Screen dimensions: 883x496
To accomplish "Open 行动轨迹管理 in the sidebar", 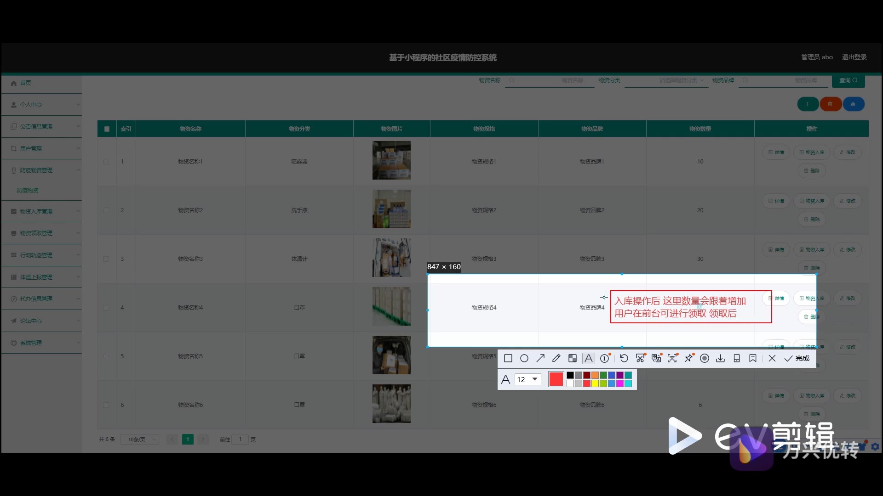I will [41, 255].
